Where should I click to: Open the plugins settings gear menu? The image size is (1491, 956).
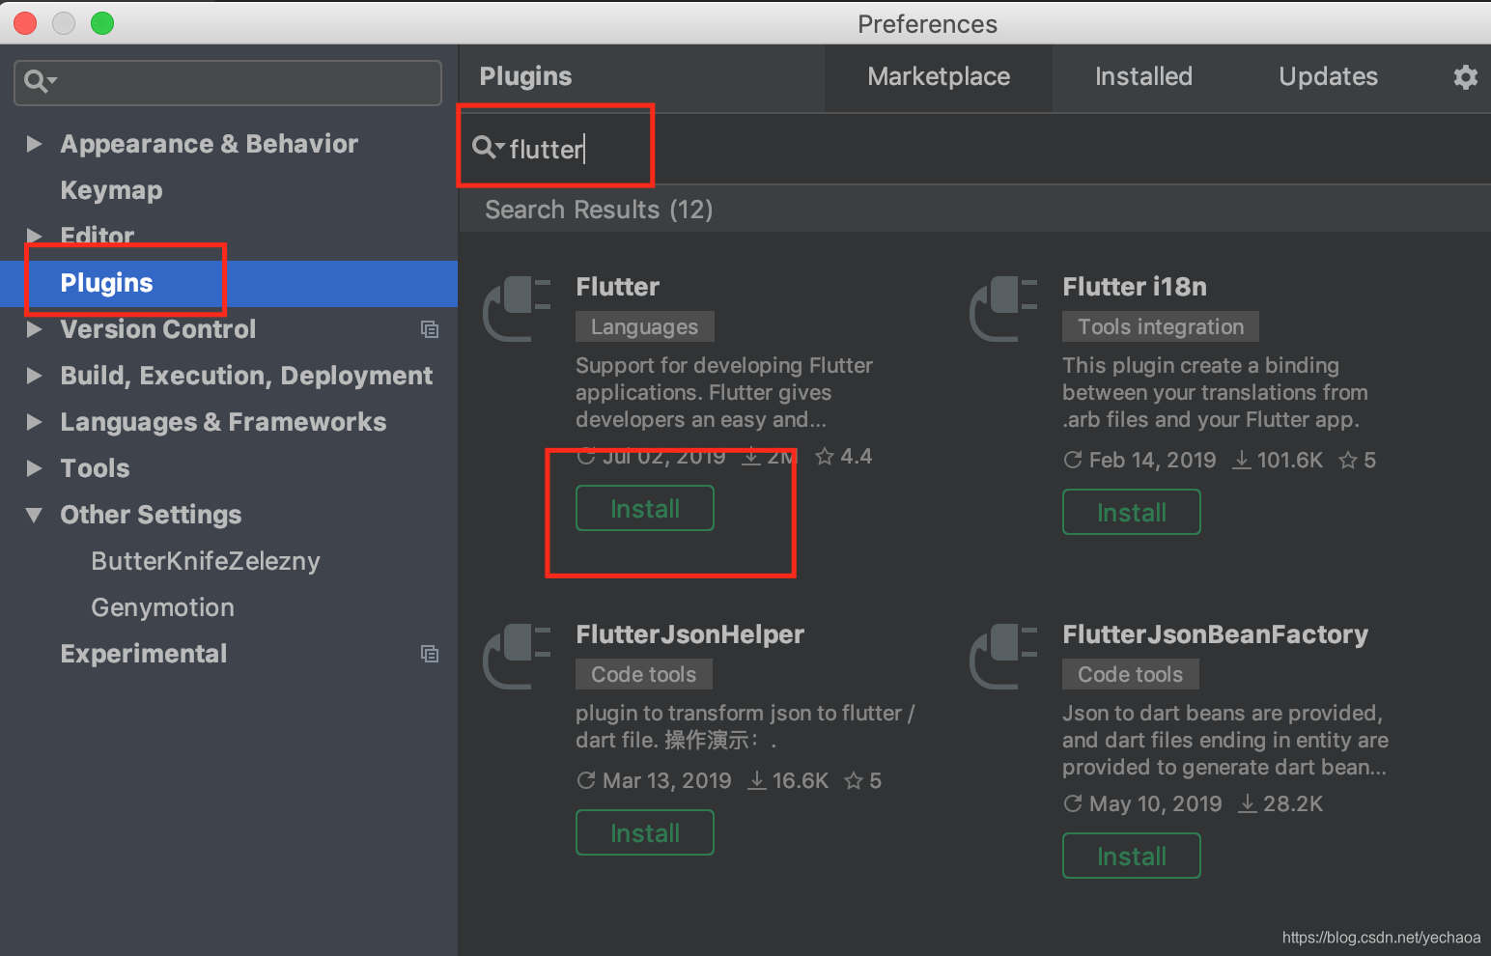point(1465,76)
